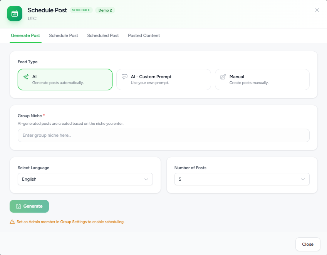This screenshot has height=255, width=327.
Task: Focus the Group Niche input field
Action: [x=163, y=135]
